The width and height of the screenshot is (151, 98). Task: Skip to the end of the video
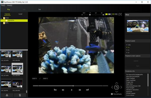point(87,90)
